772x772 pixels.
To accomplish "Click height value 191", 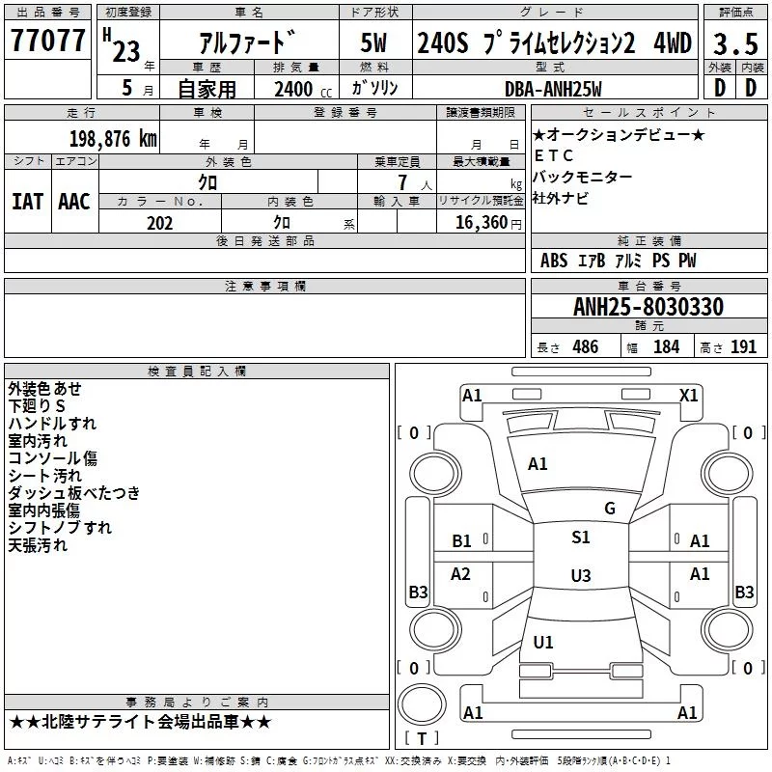I will (x=743, y=347).
